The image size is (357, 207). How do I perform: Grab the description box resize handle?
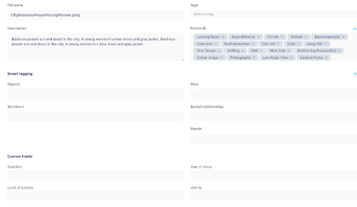pos(182,59)
